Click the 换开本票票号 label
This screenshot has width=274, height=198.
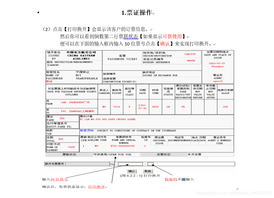coord(55,164)
